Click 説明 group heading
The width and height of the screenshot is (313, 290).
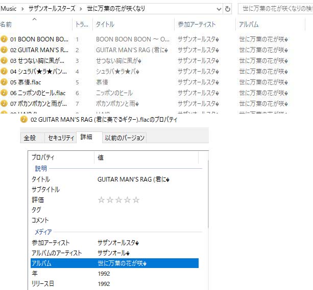click(41, 168)
